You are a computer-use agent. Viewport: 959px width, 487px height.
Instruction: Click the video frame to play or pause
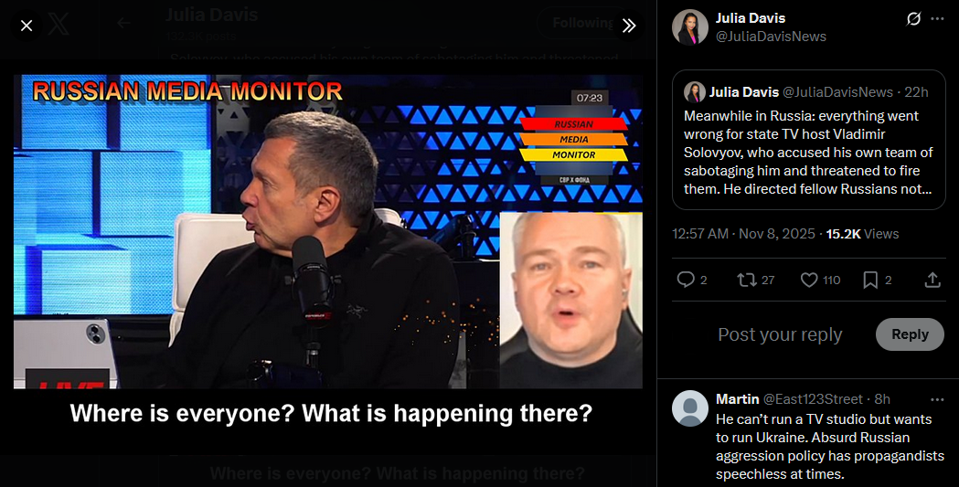pos(328,231)
